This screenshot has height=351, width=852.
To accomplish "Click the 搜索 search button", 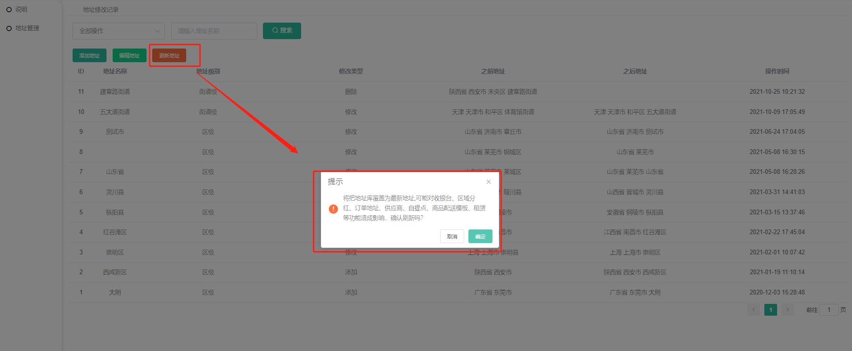I will (x=282, y=31).
